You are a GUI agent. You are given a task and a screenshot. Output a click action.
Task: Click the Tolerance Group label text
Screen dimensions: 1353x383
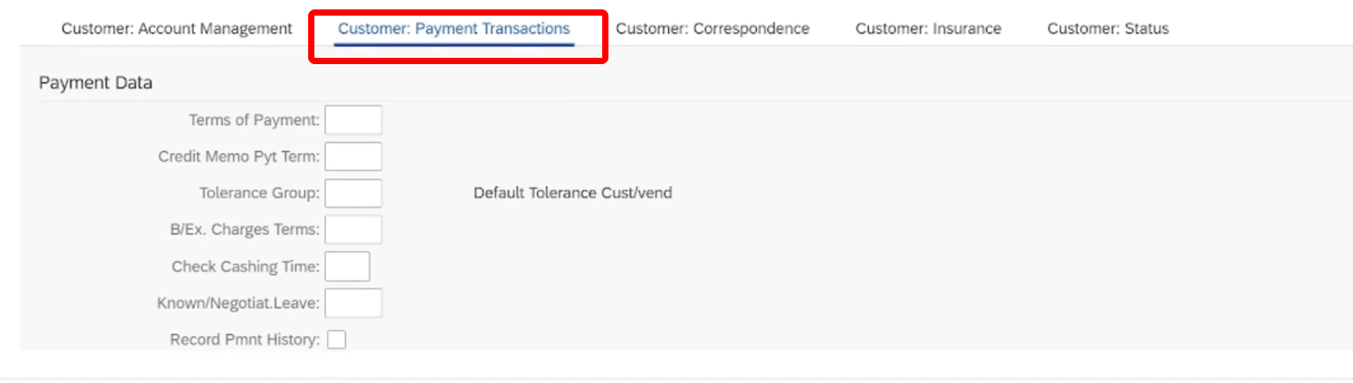260,193
